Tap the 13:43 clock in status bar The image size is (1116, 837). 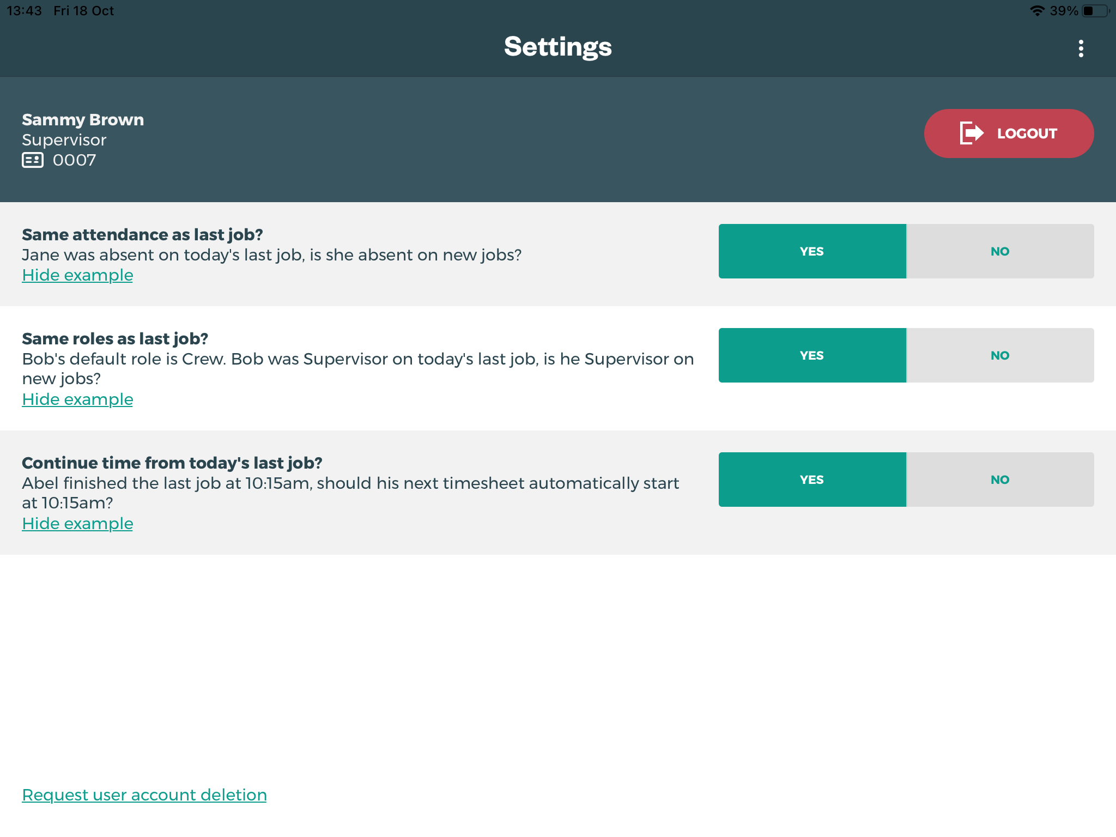pos(24,11)
